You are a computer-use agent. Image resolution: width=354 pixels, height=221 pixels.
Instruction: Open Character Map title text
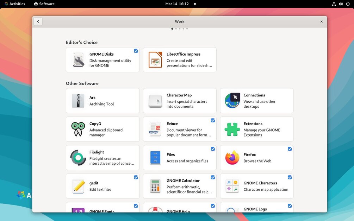[x=179, y=95]
